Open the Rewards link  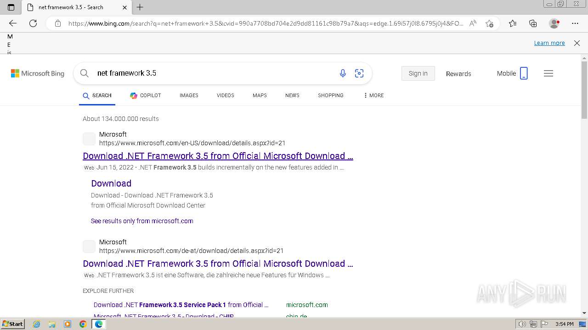tap(458, 74)
